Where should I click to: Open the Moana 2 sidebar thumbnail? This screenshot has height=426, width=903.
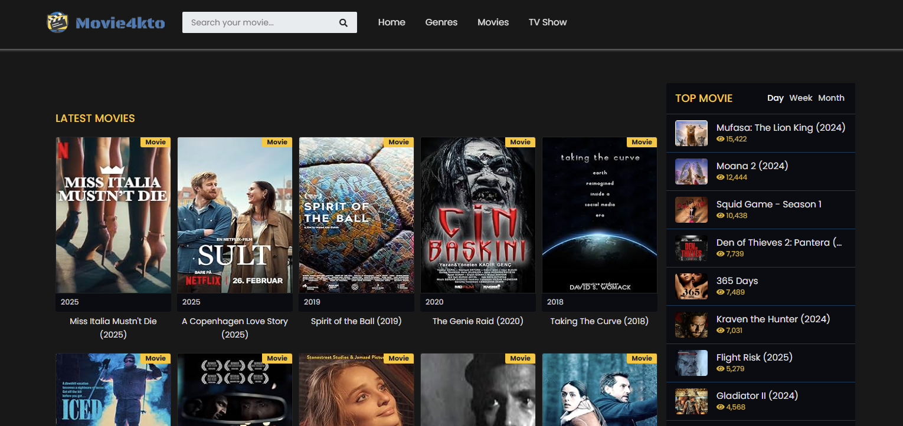[x=691, y=171]
